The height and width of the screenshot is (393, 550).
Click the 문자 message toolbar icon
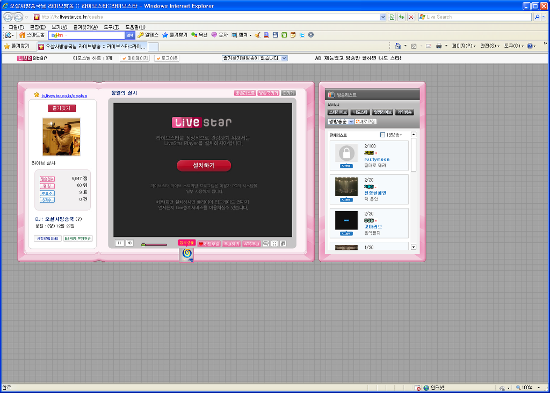click(219, 35)
